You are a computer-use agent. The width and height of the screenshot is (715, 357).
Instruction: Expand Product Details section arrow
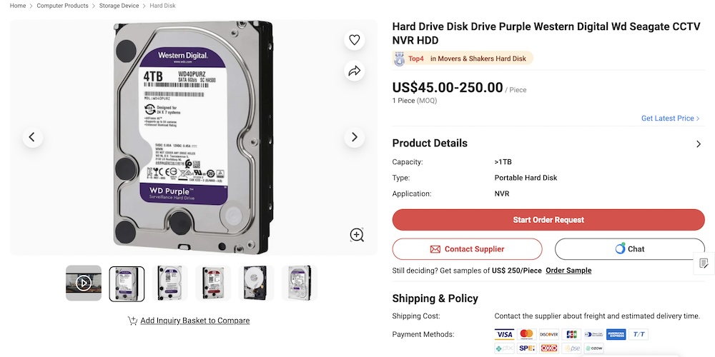pos(699,144)
